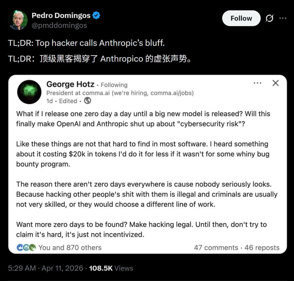This screenshot has width=294, height=281.
Task: Click the globe visibility icon
Action: pos(87,101)
